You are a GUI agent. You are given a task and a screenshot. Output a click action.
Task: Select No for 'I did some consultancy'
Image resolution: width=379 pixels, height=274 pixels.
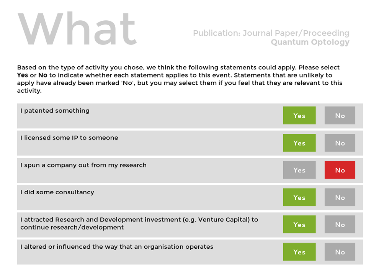340,197
